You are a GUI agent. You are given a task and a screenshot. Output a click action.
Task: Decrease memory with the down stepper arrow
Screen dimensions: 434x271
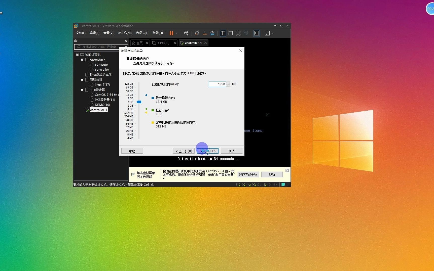pyautogui.click(x=228, y=85)
